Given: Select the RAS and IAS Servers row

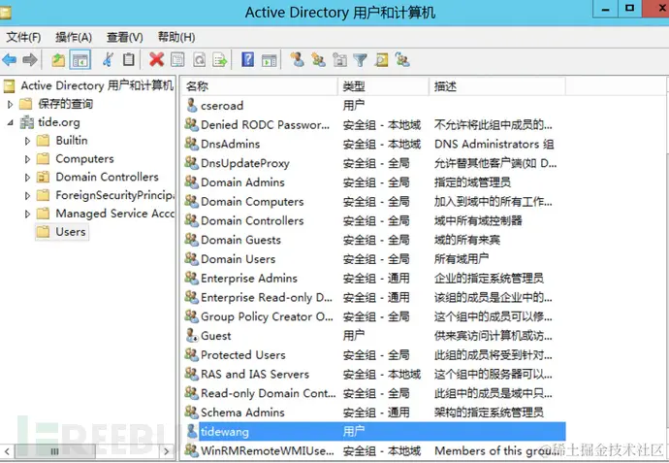Looking at the screenshot, I should [x=375, y=374].
